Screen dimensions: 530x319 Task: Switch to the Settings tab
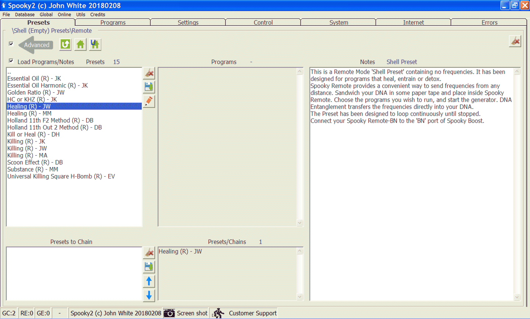(x=188, y=22)
